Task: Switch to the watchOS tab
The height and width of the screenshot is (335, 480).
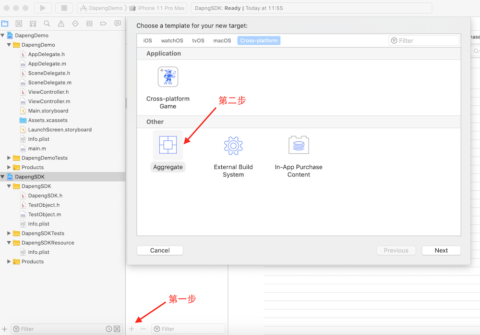Action: [172, 40]
